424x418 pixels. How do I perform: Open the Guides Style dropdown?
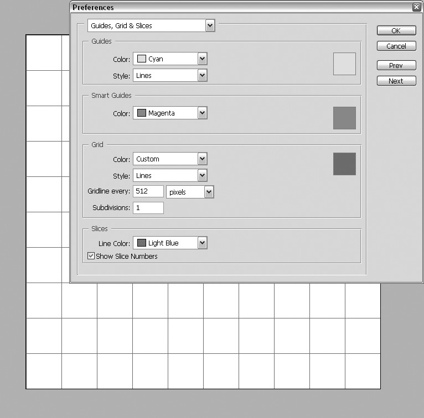(x=170, y=75)
